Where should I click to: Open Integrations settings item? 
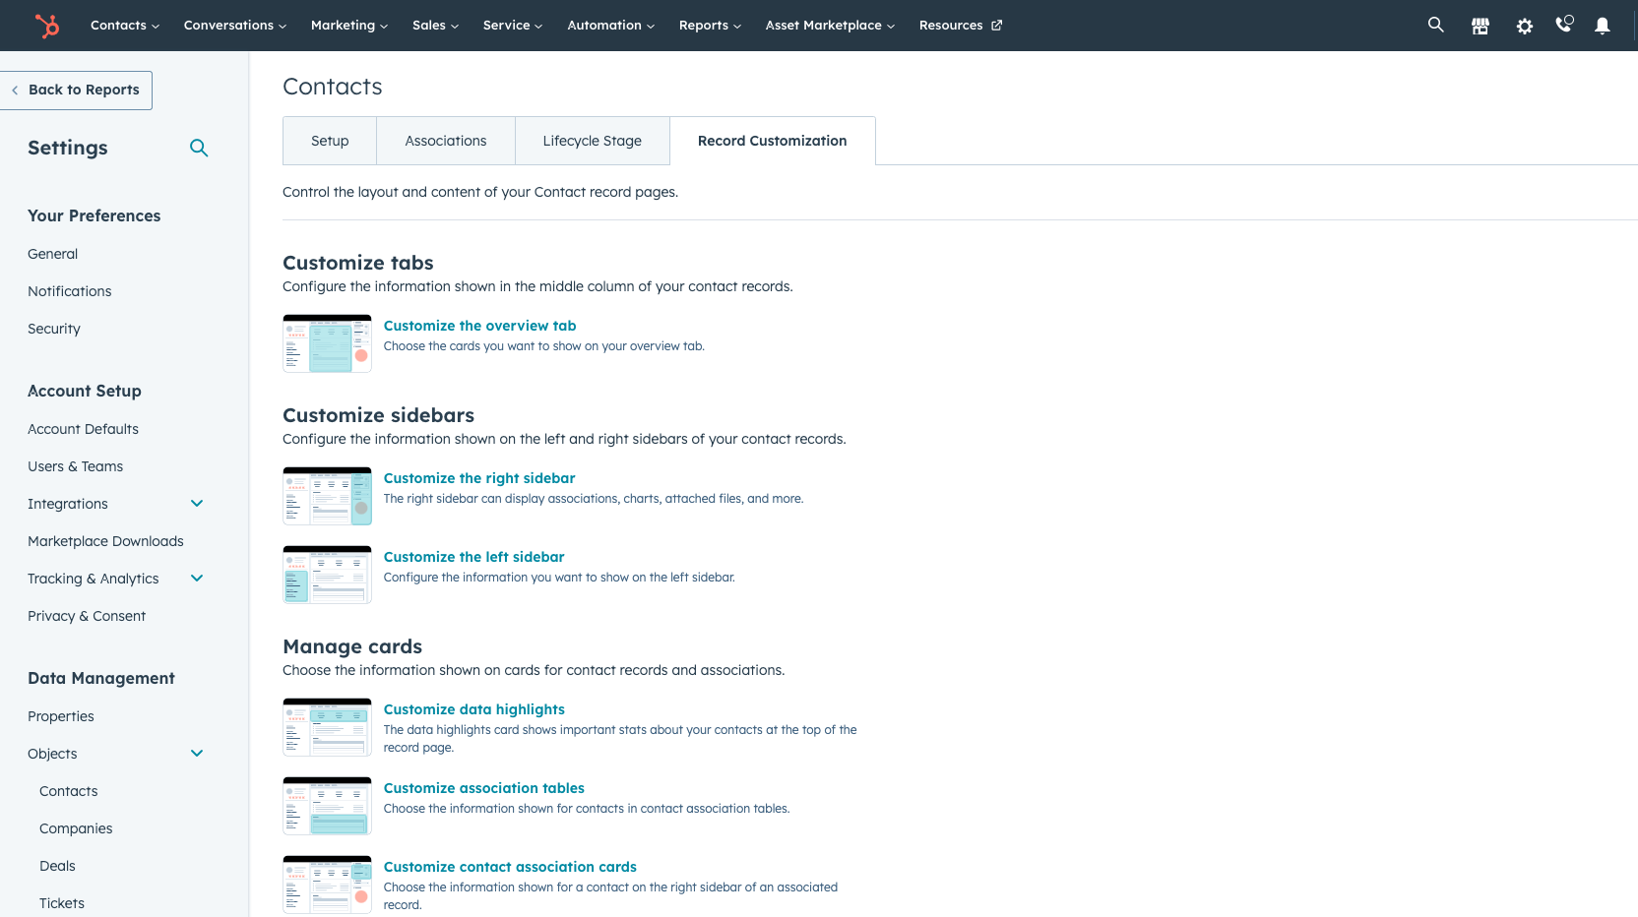click(68, 504)
